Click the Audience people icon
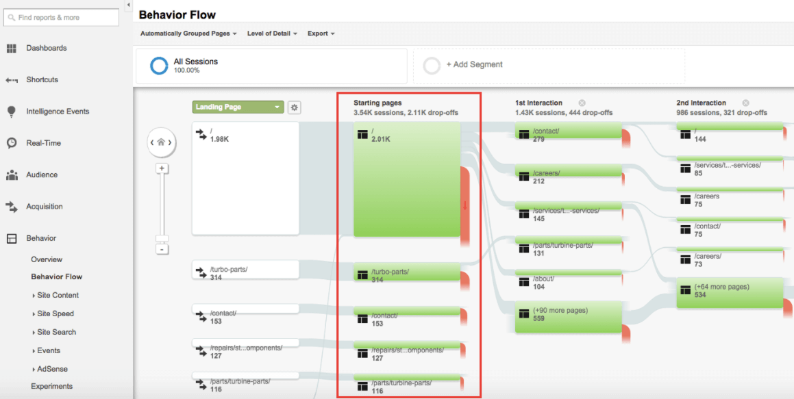Viewport: 794px width, 399px height. tap(12, 175)
